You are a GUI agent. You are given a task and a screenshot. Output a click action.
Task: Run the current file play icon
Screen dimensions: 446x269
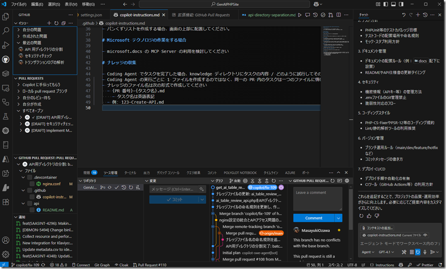[300, 15]
